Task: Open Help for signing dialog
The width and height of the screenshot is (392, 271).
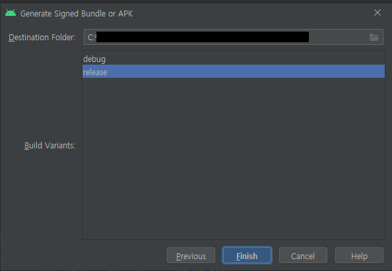Action: tap(359, 256)
